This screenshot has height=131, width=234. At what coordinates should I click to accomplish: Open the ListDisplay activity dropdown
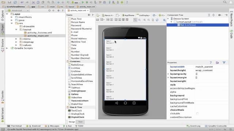tap(144, 15)
